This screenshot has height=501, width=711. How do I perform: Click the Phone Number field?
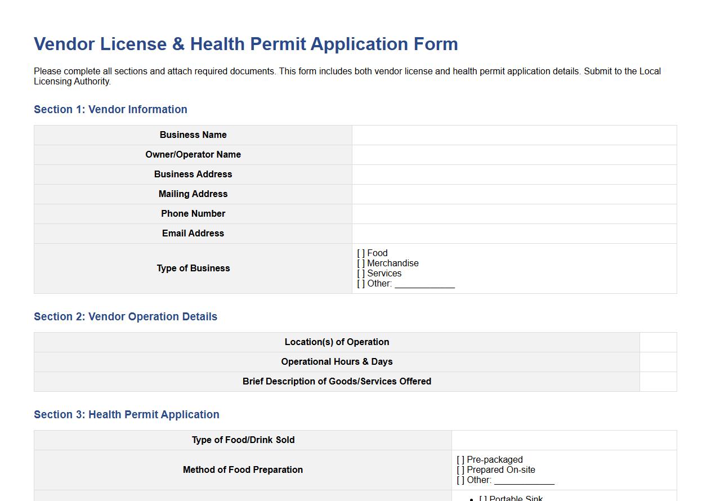[x=513, y=213]
